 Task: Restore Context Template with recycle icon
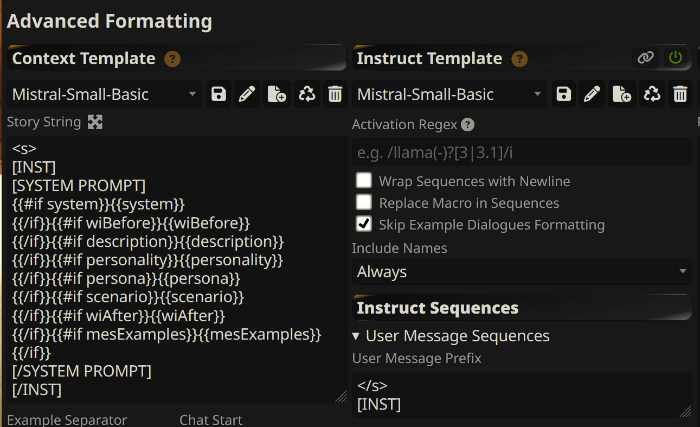[x=307, y=94]
